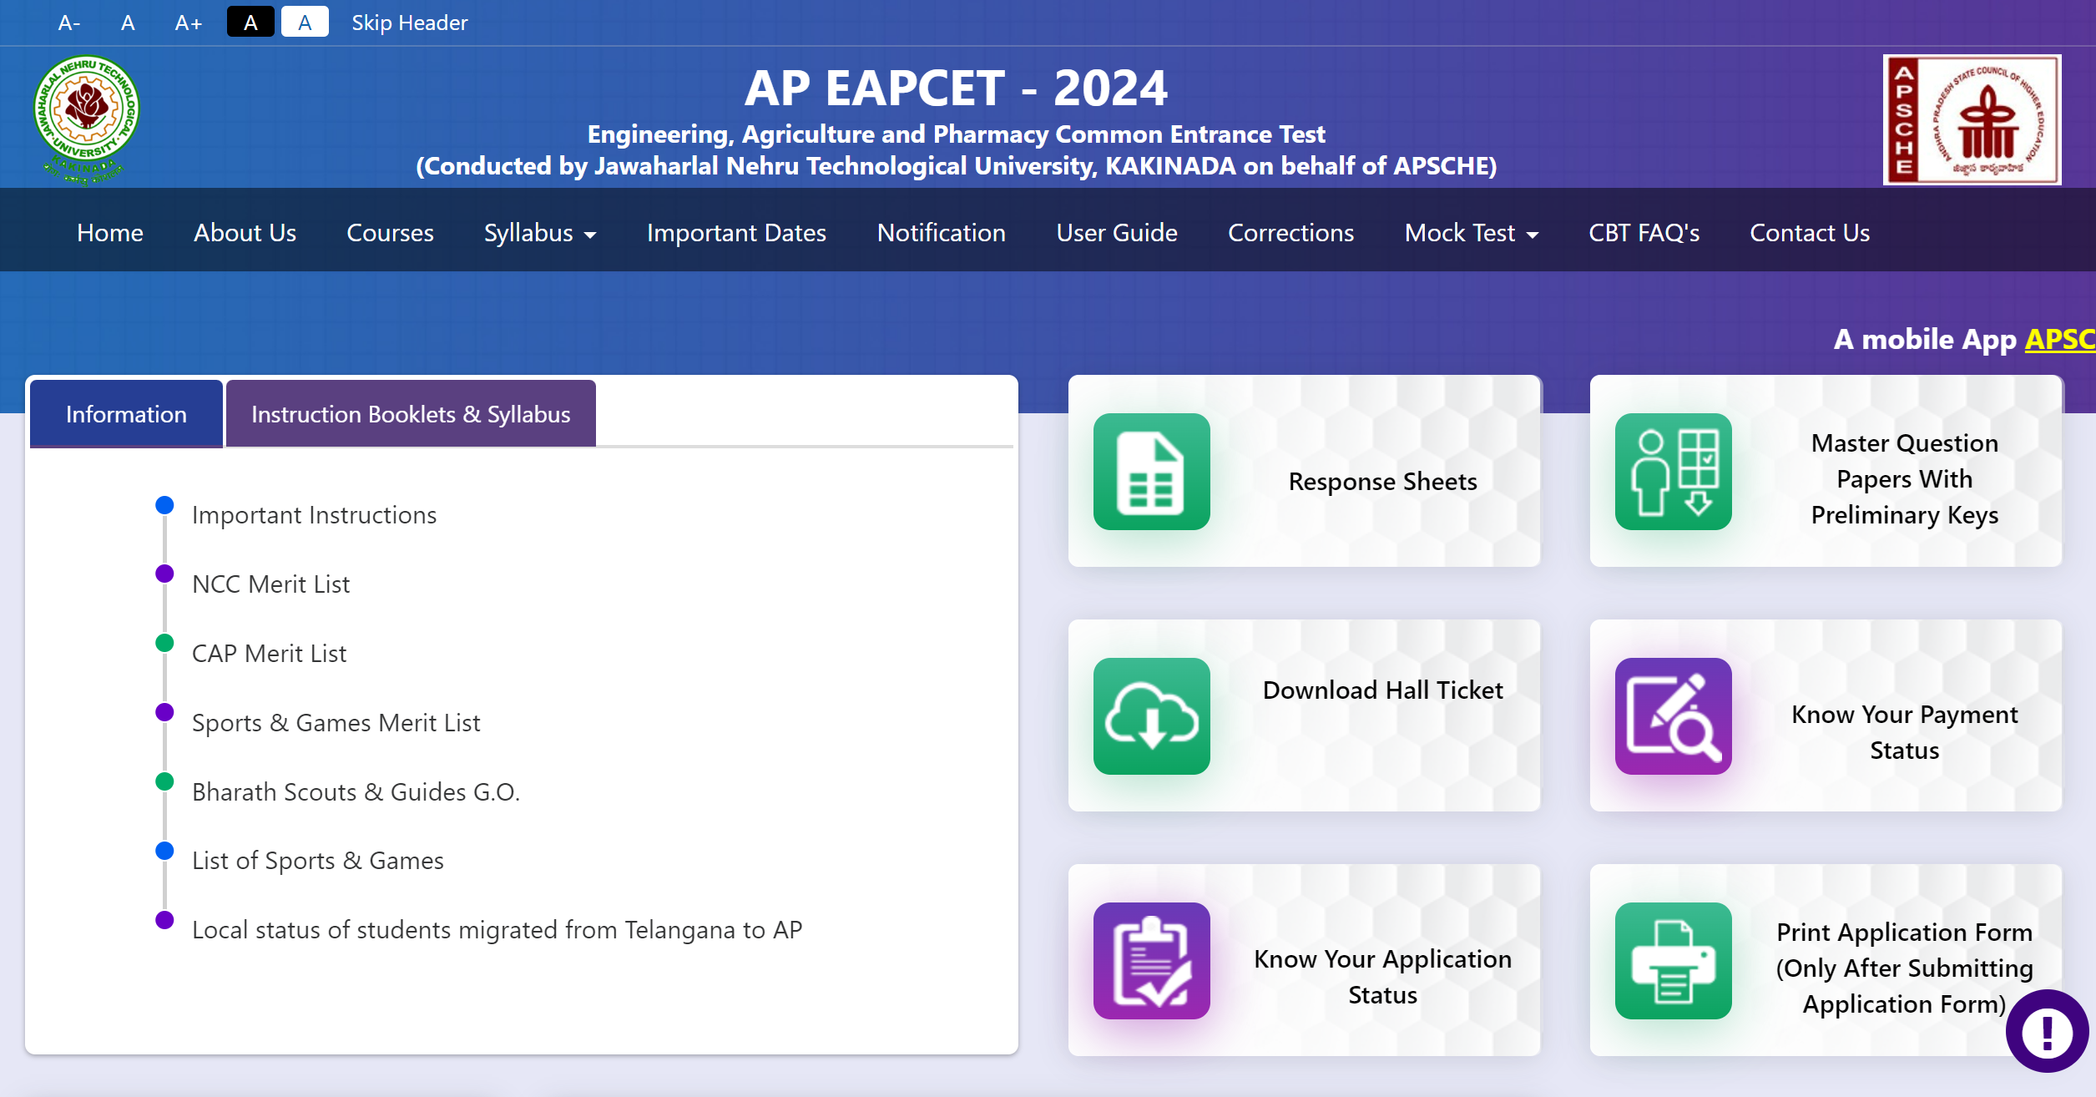This screenshot has height=1097, width=2096.
Task: Open the CBT FAQ's page
Action: [x=1644, y=233]
